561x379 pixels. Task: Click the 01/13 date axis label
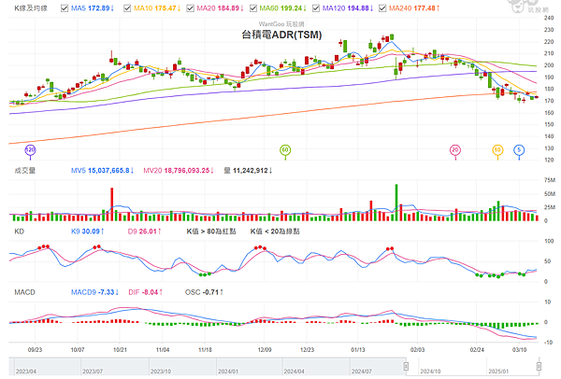[358, 350]
